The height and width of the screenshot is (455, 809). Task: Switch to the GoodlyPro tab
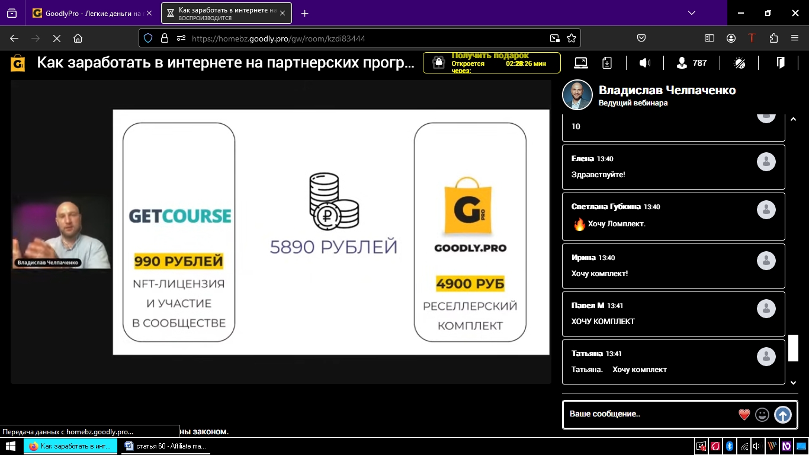[x=93, y=13]
